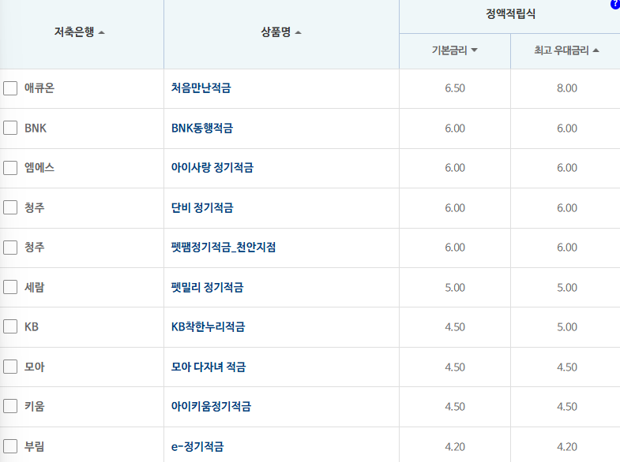Open 아이사랑 정기적금 product link

(212, 168)
